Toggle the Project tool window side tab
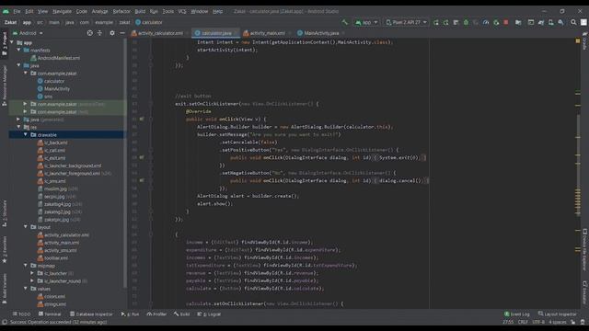This screenshot has width=589, height=331. click(5, 44)
